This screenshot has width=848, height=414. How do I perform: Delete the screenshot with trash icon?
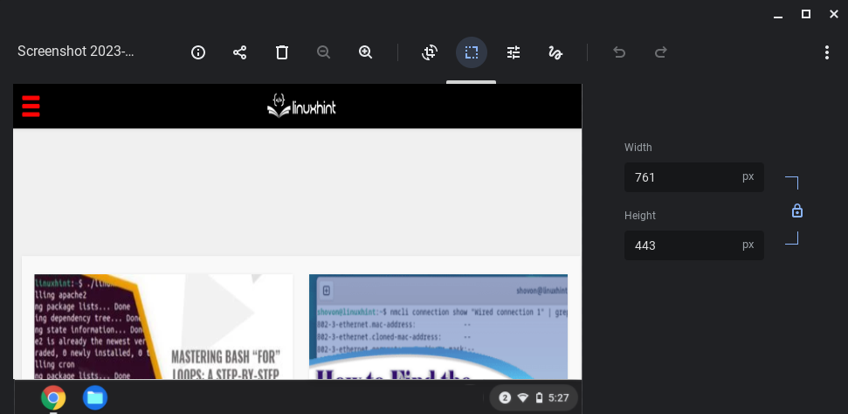click(x=282, y=52)
